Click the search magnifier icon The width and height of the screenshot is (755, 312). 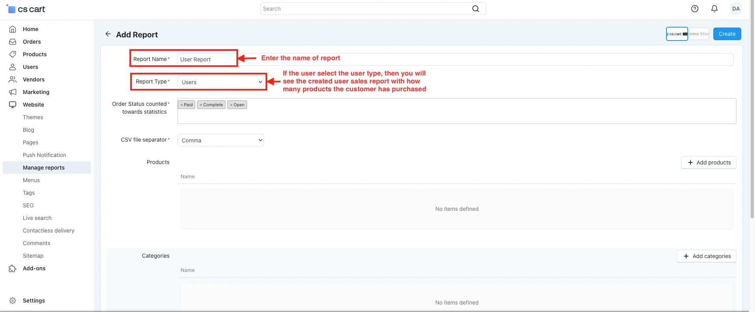475,9
